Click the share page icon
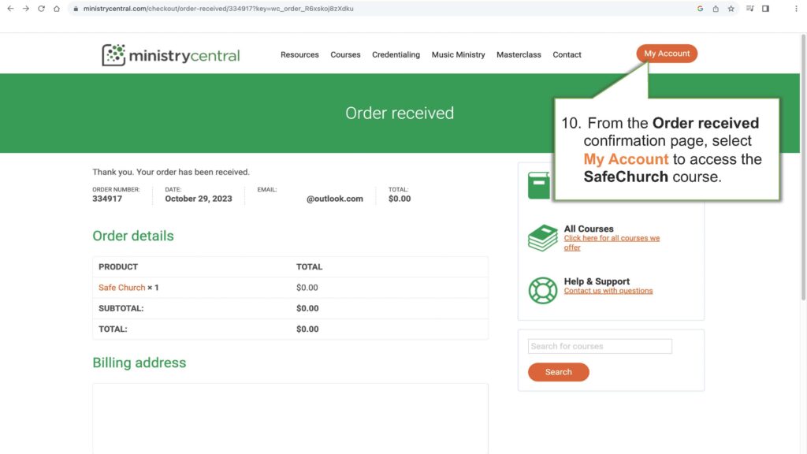Screen dimensions: 807x454 (716, 8)
